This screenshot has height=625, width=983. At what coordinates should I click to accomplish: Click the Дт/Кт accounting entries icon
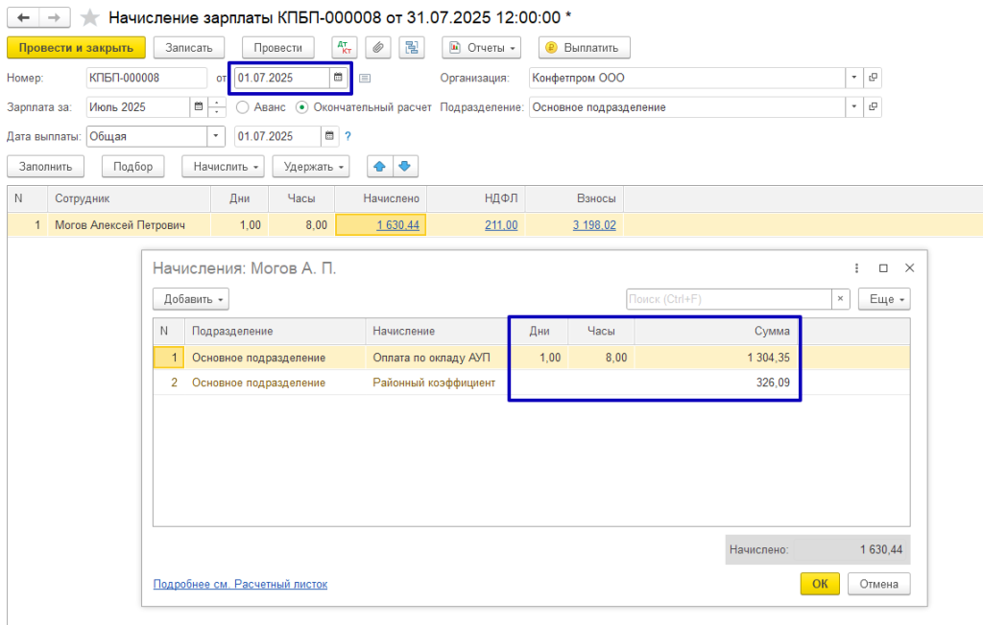pyautogui.click(x=344, y=48)
